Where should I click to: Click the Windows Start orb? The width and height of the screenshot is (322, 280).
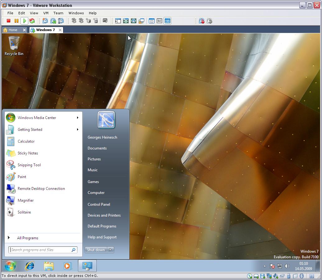click(x=10, y=266)
